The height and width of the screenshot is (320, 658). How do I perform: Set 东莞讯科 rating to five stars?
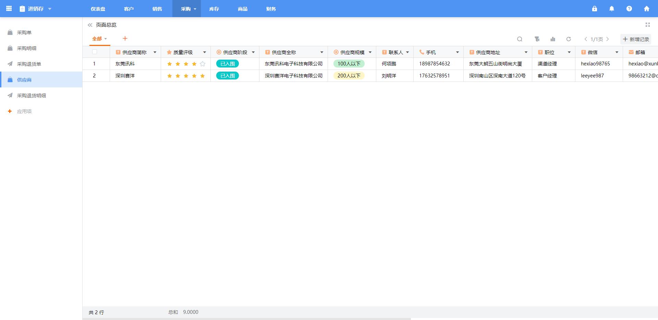[203, 64]
